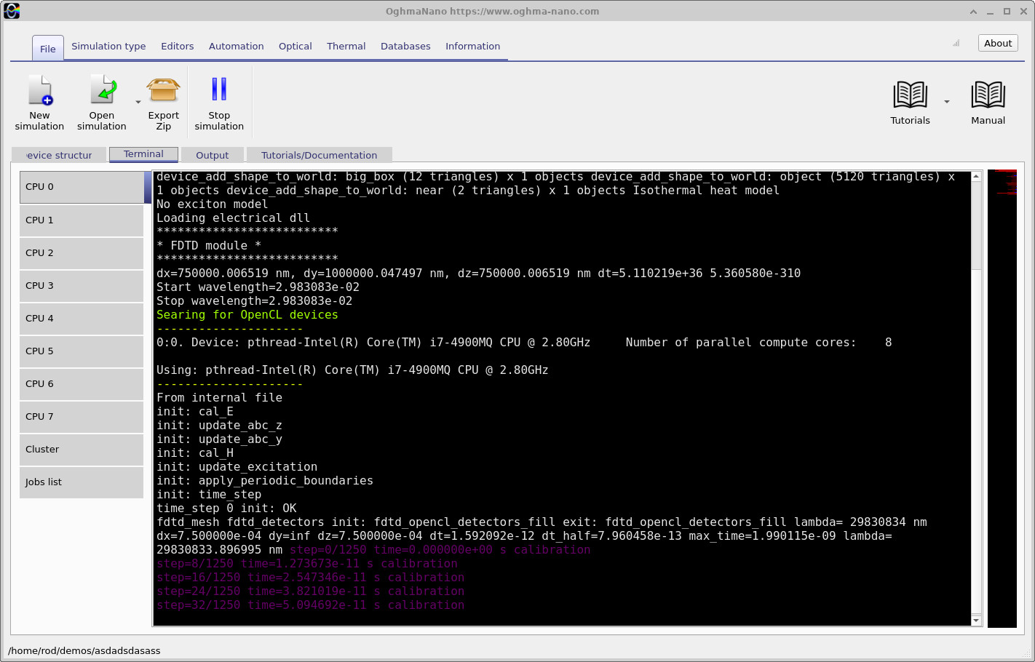1035x662 pixels.
Task: Click the status bar path /home/rod/demos/asdadsdasass
Action: click(x=84, y=650)
